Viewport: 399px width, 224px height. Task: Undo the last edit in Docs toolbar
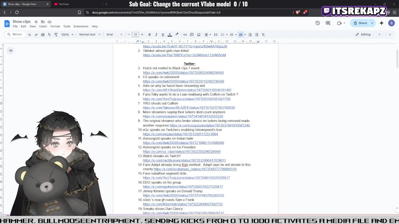29,35
